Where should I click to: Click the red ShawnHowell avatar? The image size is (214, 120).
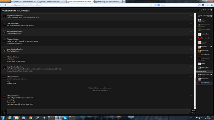[x=200, y=38]
